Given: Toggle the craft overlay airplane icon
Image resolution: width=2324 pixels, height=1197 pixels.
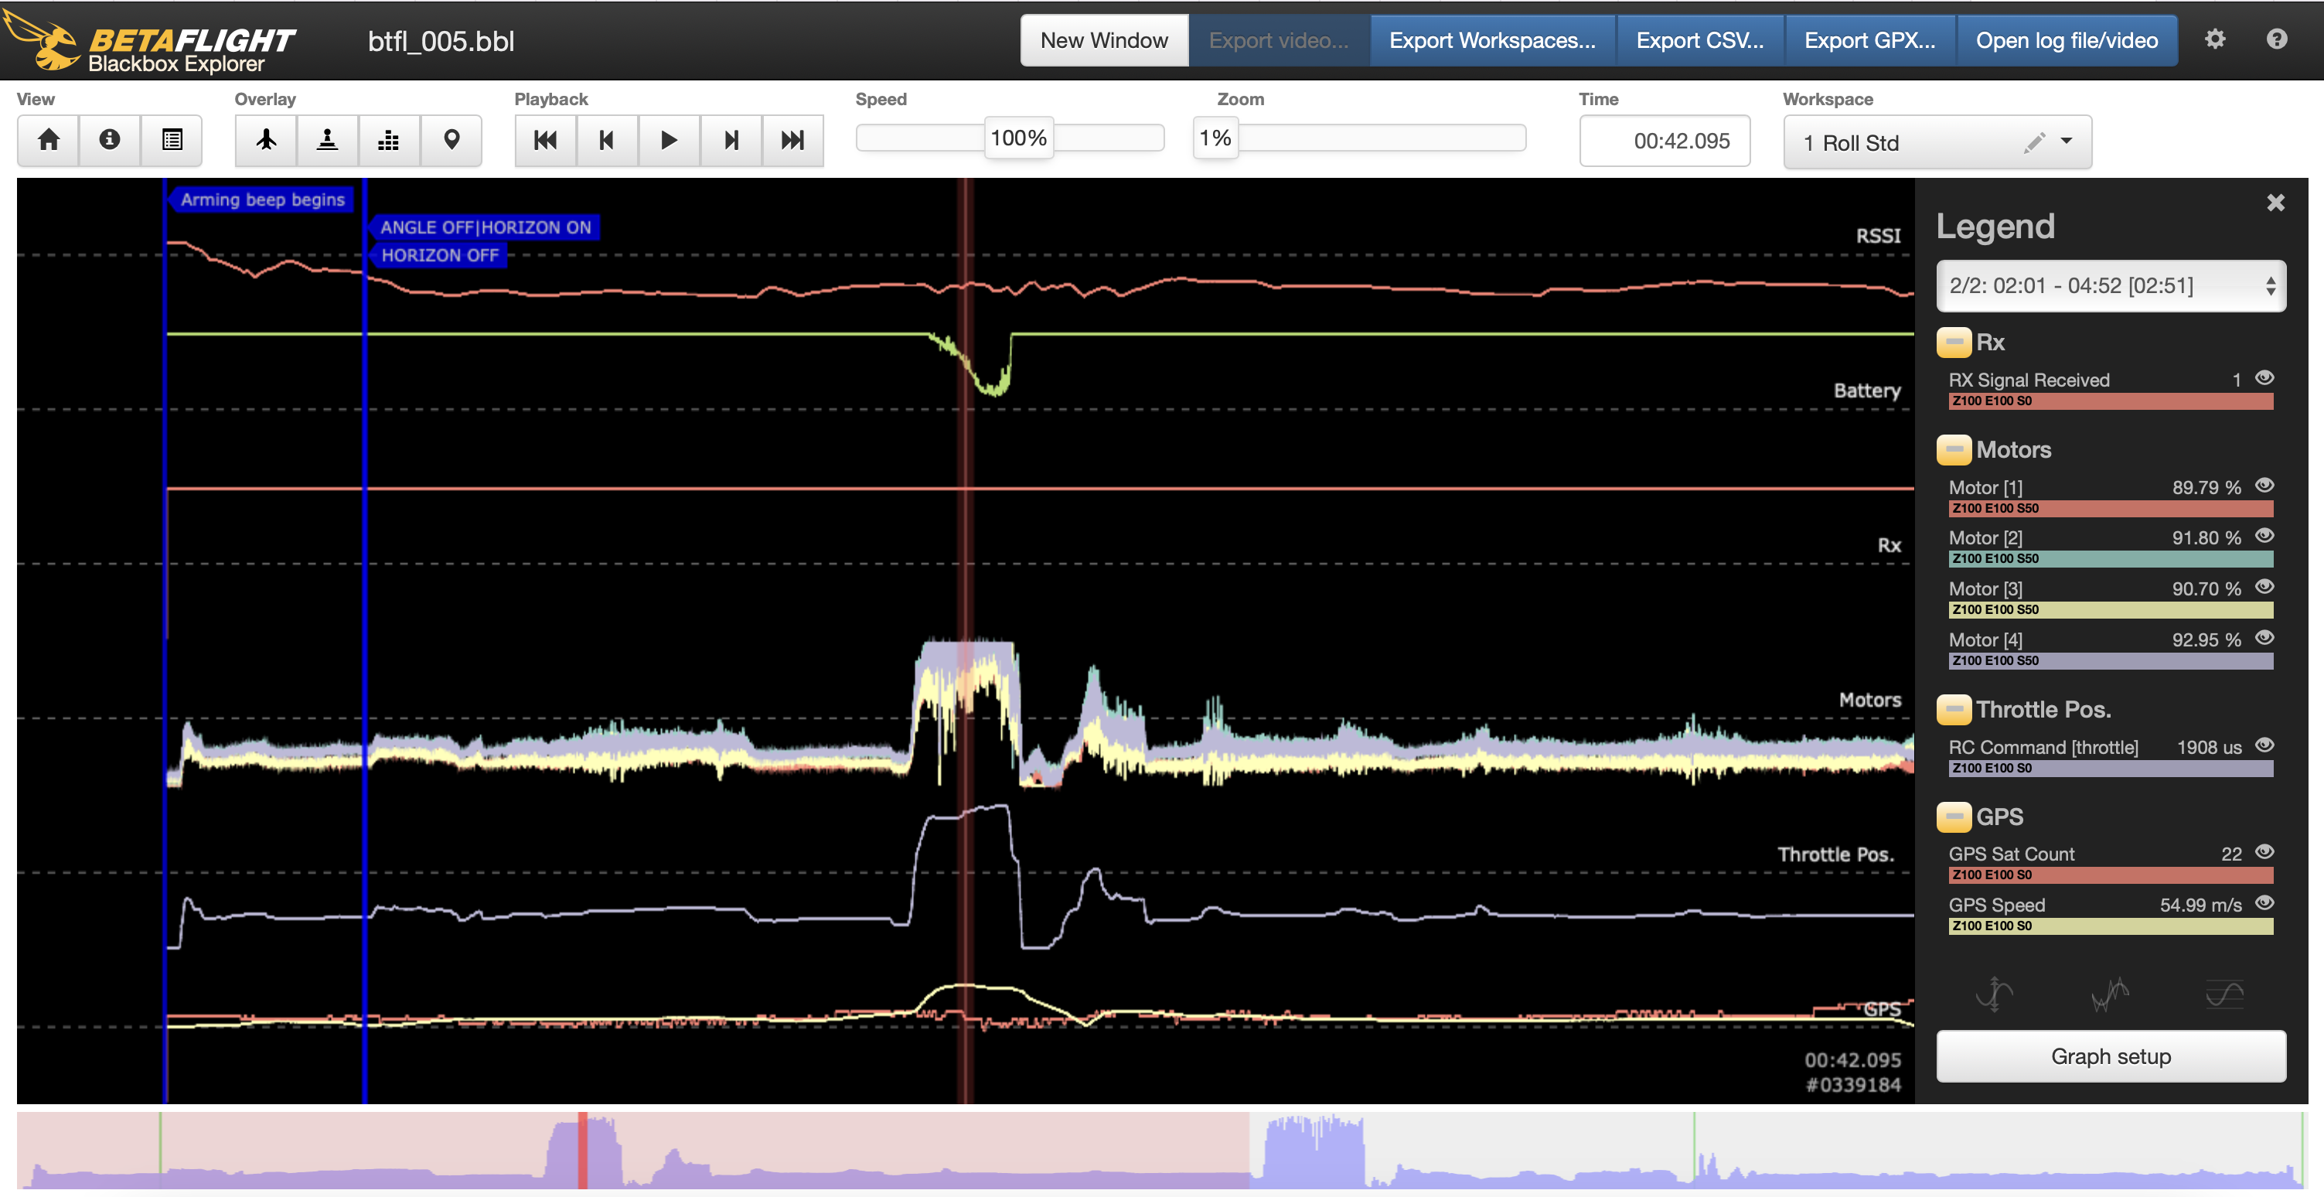Looking at the screenshot, I should 266,140.
